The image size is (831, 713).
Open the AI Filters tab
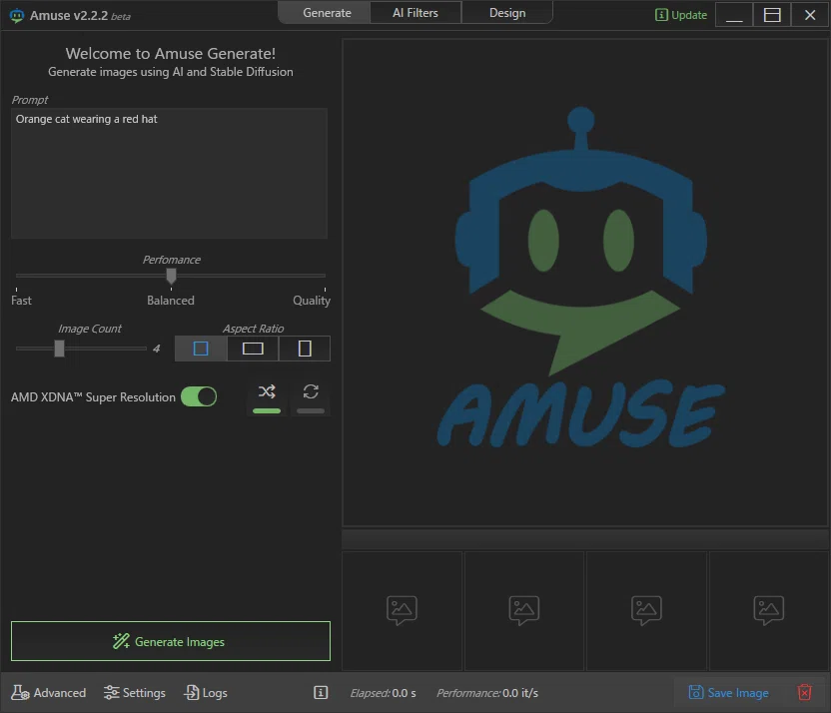coord(415,13)
